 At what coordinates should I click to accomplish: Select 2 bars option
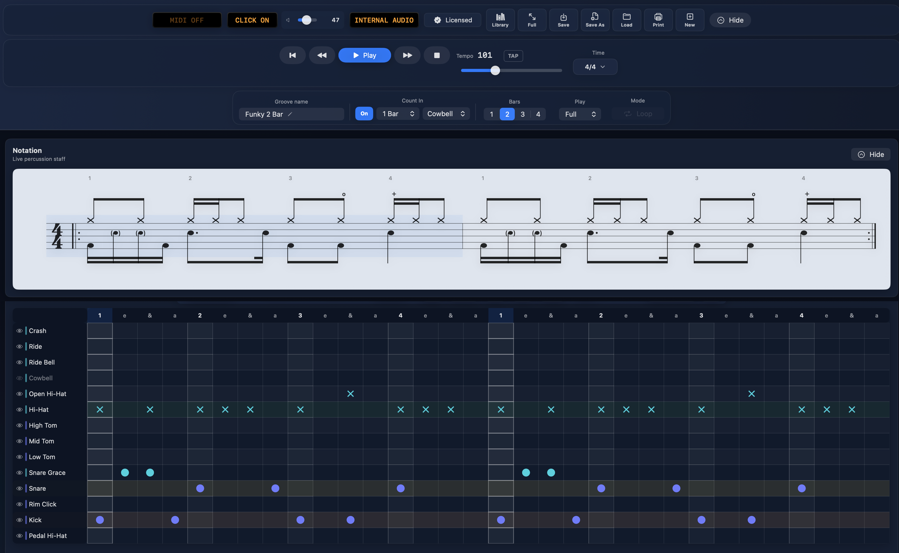tap(507, 114)
